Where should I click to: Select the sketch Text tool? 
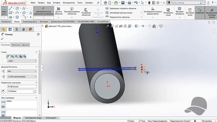pyautogui.click(x=31, y=13)
